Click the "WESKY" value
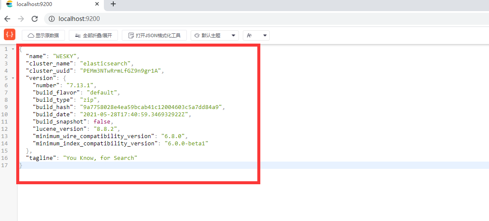 65,56
